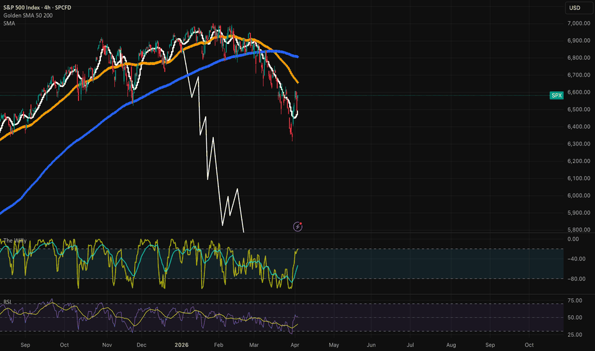Click the lightning bolt event icon

(297, 226)
